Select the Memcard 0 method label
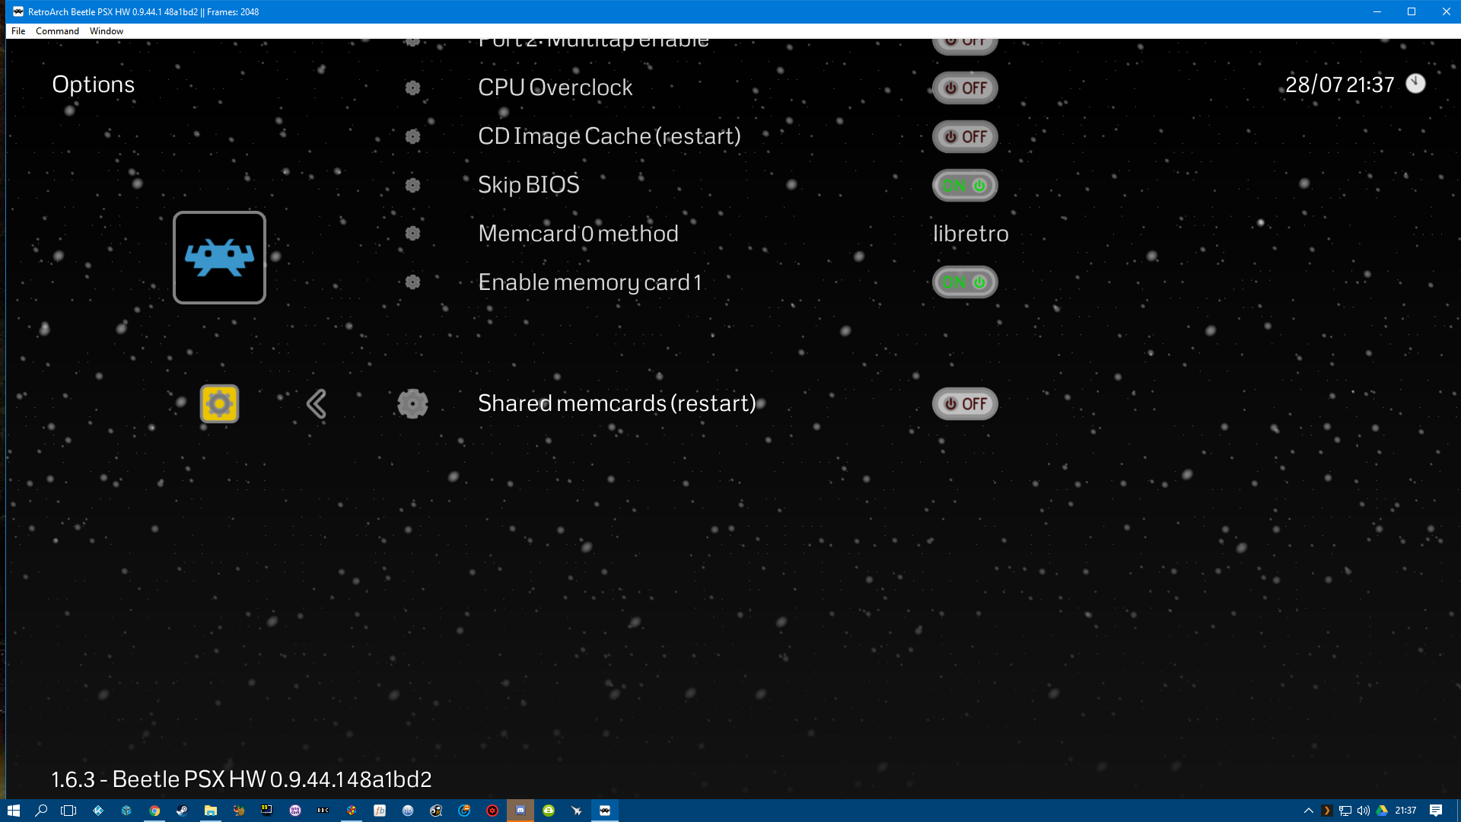 click(578, 233)
